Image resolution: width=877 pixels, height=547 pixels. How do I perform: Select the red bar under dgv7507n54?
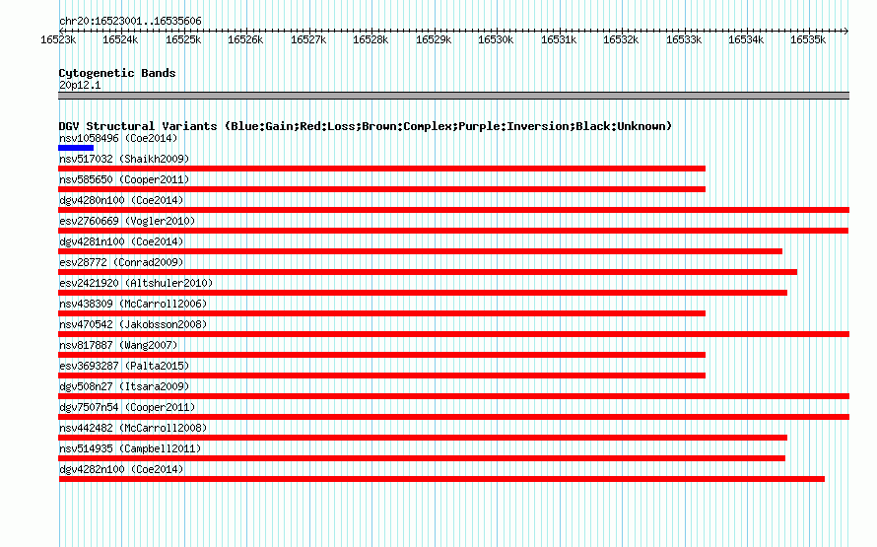(453, 417)
